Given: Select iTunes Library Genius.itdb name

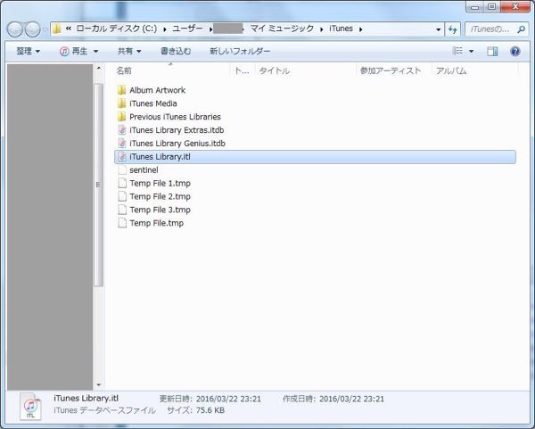Looking at the screenshot, I should click(177, 144).
